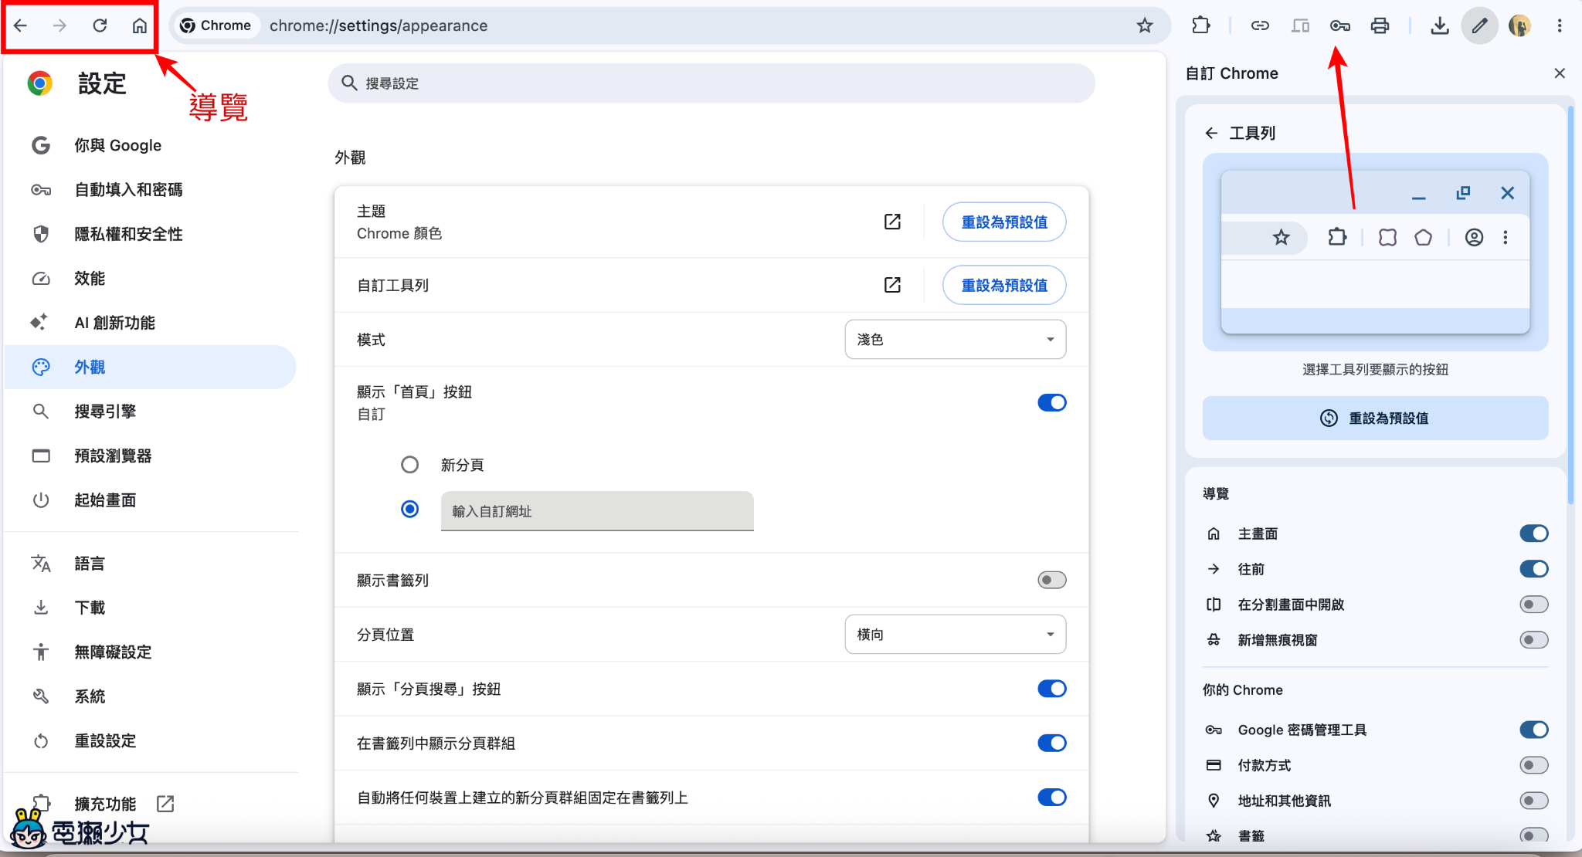
Task: Open 效能 settings section
Action: click(x=151, y=278)
